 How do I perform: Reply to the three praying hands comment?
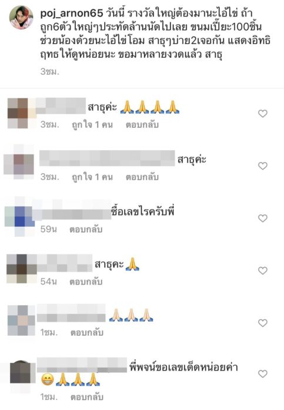pyautogui.click(x=87, y=332)
